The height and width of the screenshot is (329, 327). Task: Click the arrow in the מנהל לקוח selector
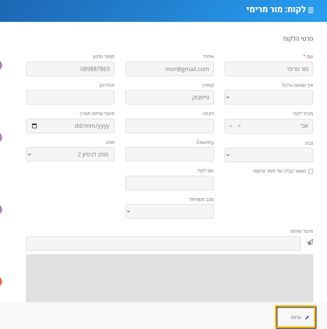(231, 126)
